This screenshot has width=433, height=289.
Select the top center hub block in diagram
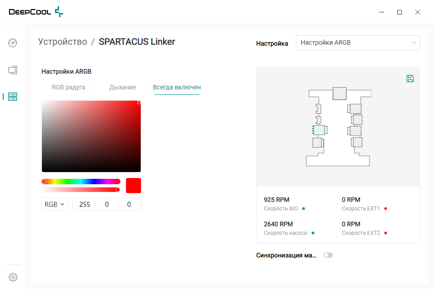(339, 93)
